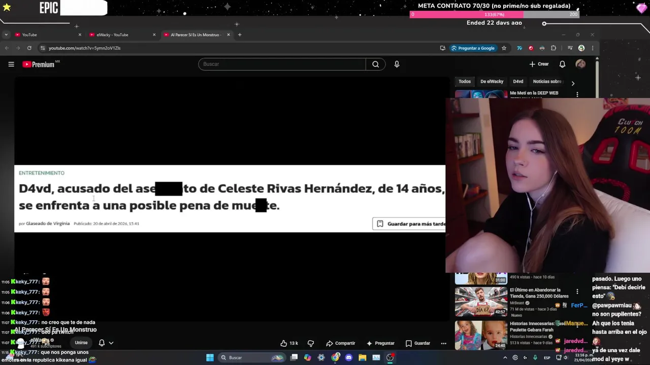Image resolution: width=650 pixels, height=365 pixels.
Task: Open OBS Studio from the taskbar
Action: coord(390,357)
